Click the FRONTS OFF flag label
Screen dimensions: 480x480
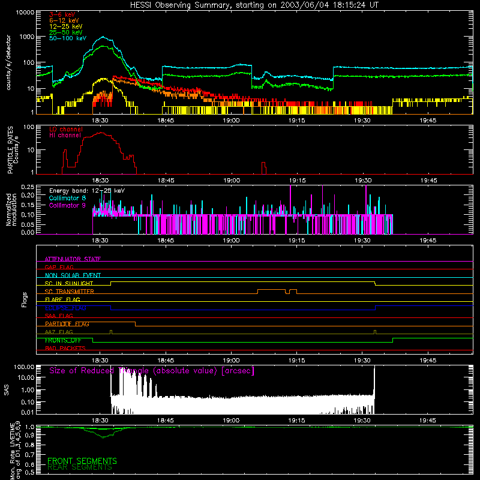coord(63,340)
